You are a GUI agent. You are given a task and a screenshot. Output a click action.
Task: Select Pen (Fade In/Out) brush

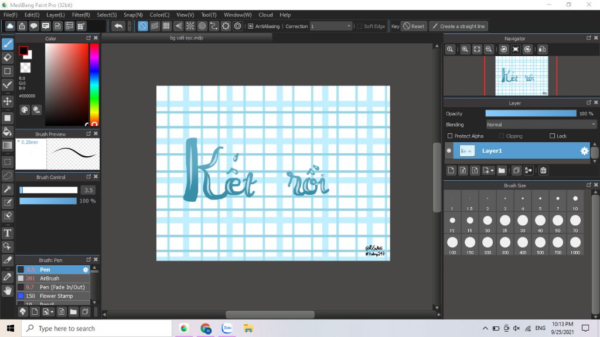pos(53,287)
